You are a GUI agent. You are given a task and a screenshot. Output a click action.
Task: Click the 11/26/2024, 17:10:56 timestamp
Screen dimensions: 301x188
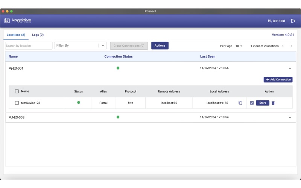point(214,68)
